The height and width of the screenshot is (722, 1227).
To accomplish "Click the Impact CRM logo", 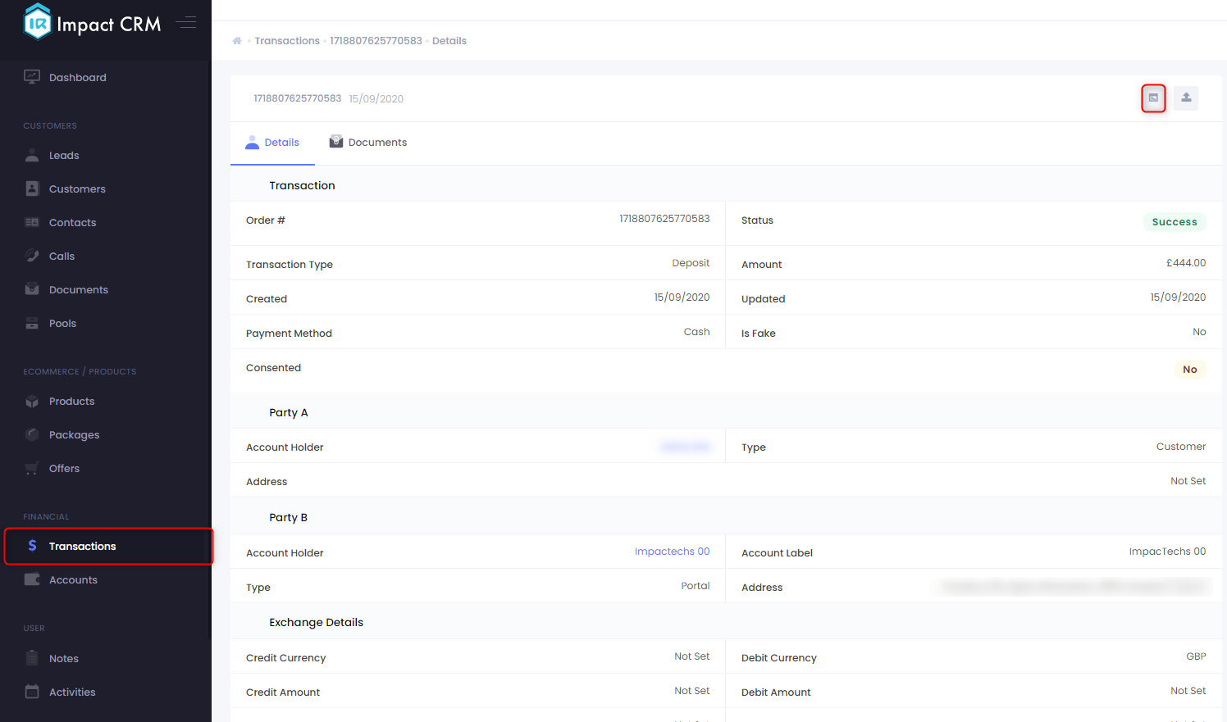I will [x=91, y=23].
